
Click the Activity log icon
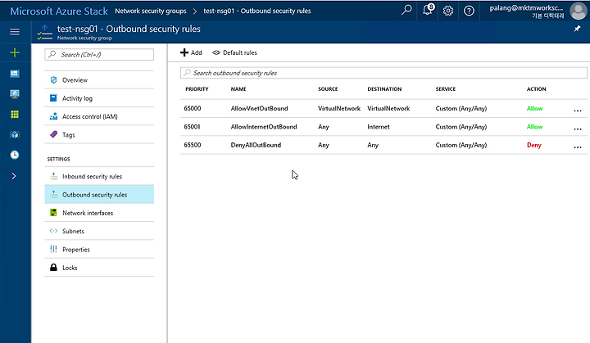click(53, 98)
